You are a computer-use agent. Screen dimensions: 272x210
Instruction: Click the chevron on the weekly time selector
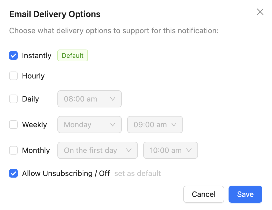click(x=174, y=125)
